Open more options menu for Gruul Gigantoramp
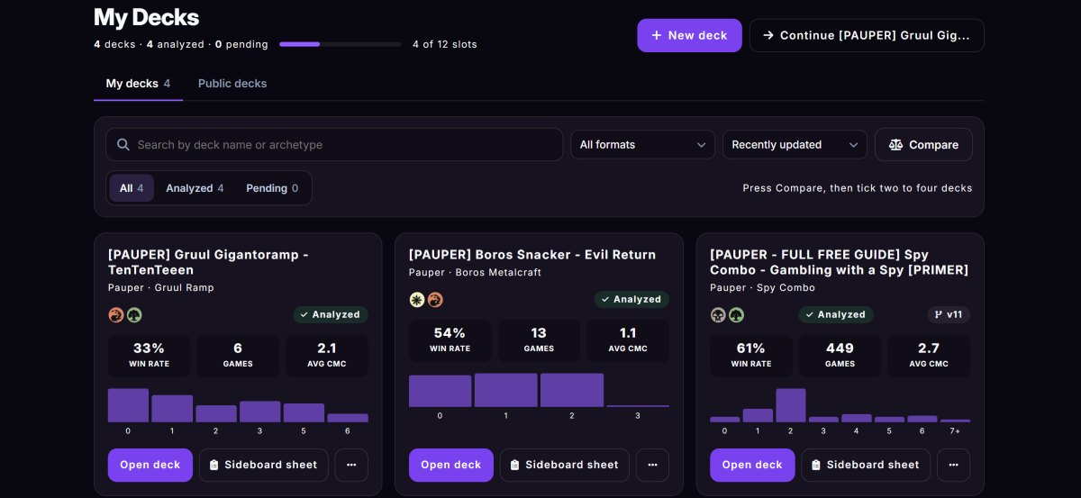The width and height of the screenshot is (1081, 498). pyautogui.click(x=351, y=466)
